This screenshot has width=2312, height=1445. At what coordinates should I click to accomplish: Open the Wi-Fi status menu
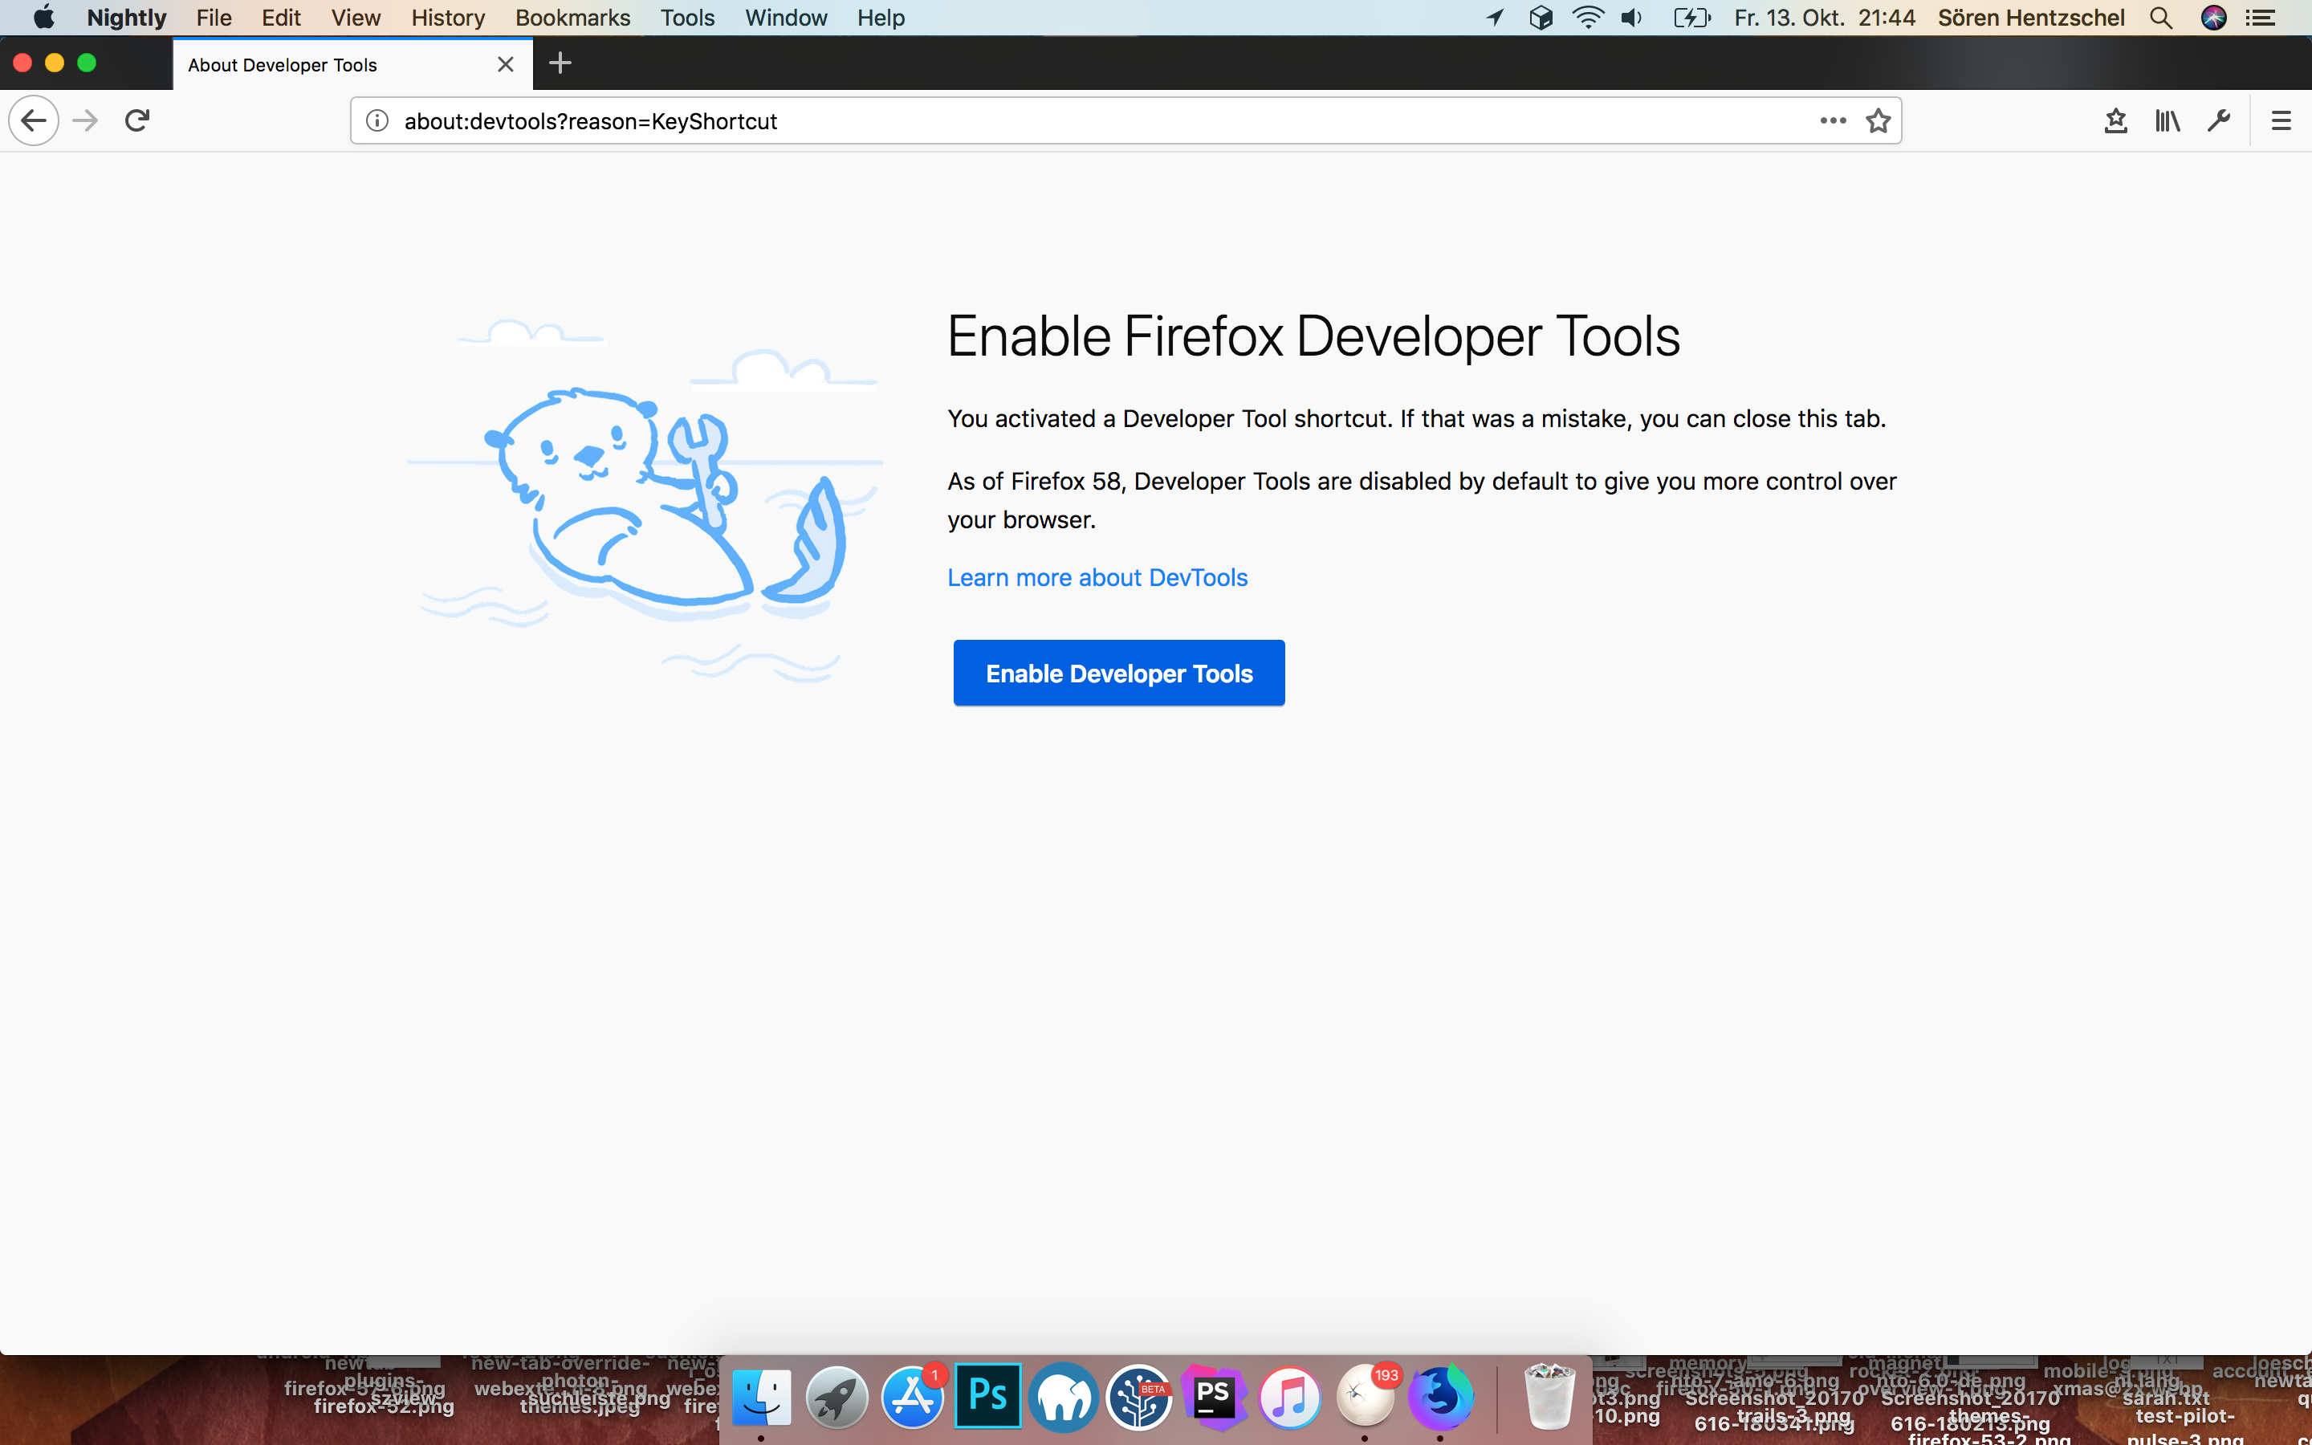coord(1587,17)
